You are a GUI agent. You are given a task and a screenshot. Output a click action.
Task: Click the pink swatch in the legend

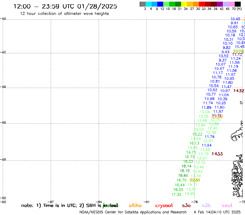tap(231, 4)
